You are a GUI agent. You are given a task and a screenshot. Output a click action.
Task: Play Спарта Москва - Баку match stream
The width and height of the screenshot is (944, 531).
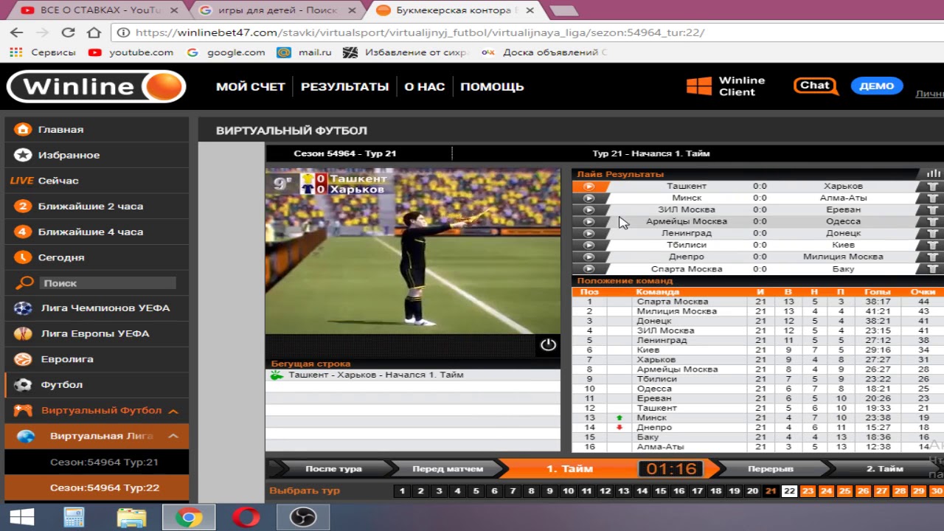(x=589, y=269)
